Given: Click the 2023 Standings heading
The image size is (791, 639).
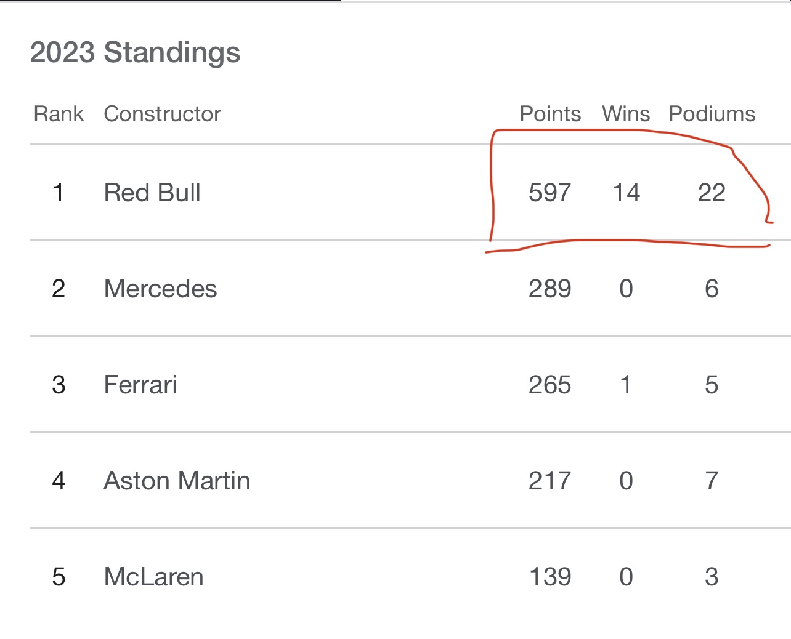Looking at the screenshot, I should 135,52.
